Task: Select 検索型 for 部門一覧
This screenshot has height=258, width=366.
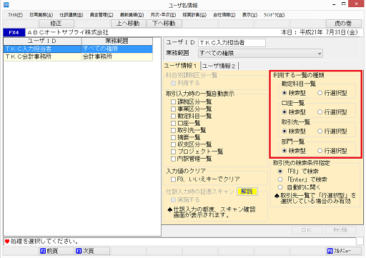Action: [x=284, y=151]
